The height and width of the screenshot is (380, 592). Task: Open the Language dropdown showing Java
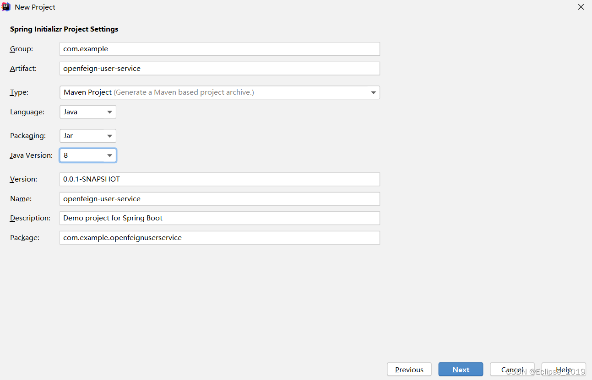coord(88,112)
